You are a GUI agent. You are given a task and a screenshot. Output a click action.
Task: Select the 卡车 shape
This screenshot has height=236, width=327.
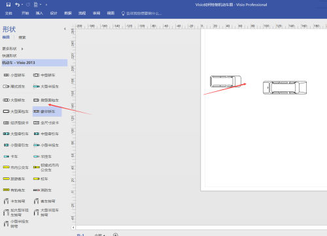click(11, 156)
